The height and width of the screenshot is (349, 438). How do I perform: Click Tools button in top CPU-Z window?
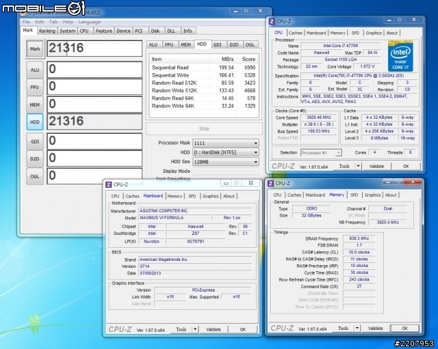click(344, 166)
